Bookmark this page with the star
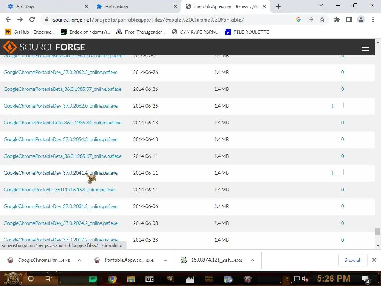 [x=322, y=19]
